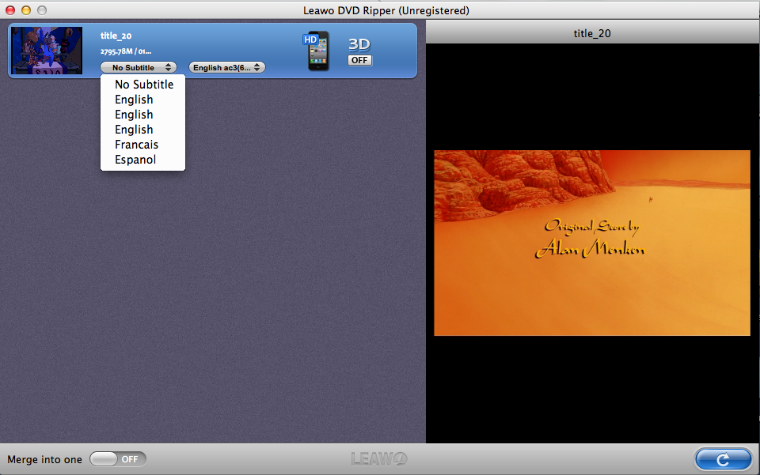Click the blue convert arrow button
Image resolution: width=760 pixels, height=475 pixels.
pos(723,459)
